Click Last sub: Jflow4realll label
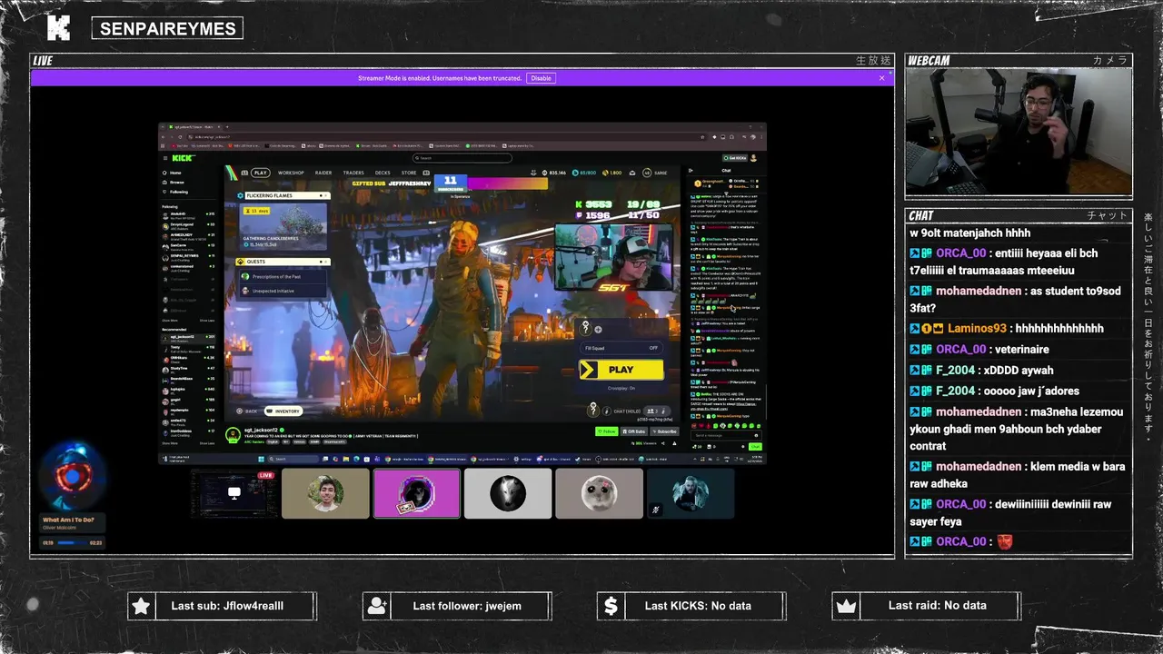This screenshot has width=1163, height=654. [227, 606]
